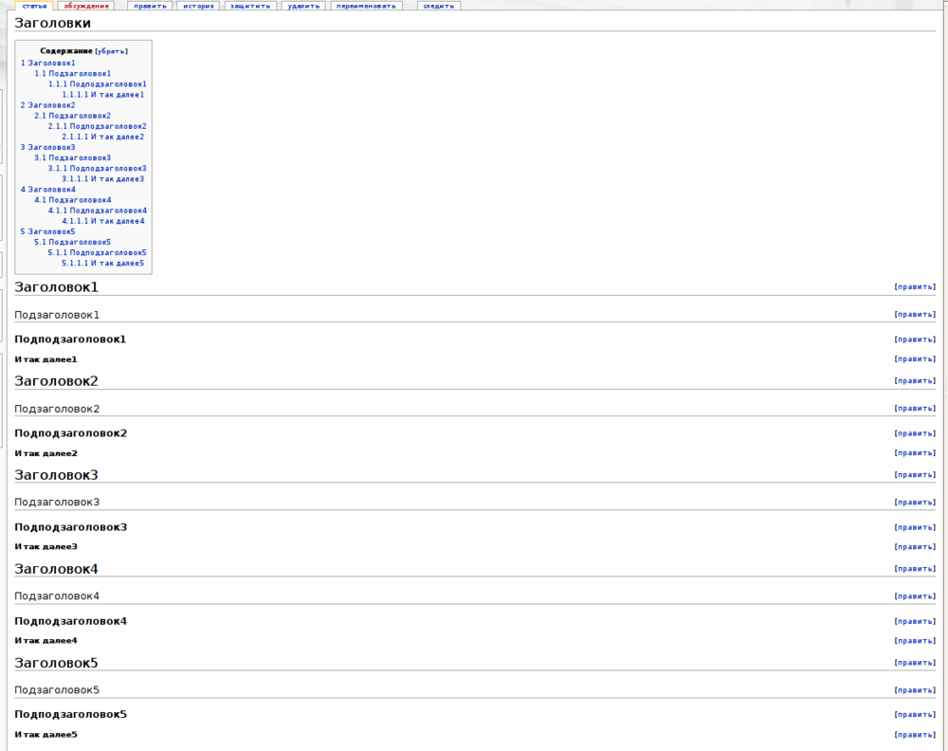This screenshot has width=948, height=751.
Task: View the "история" tab
Action: coord(198,6)
